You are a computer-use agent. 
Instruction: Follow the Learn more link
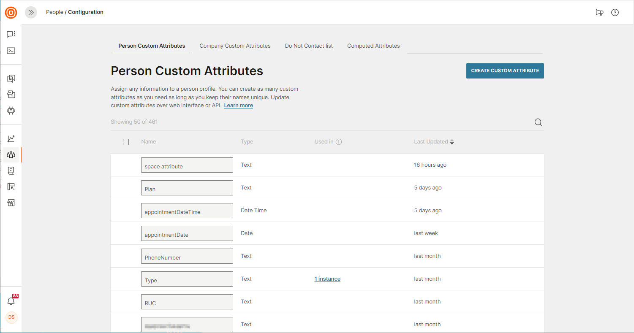click(238, 106)
